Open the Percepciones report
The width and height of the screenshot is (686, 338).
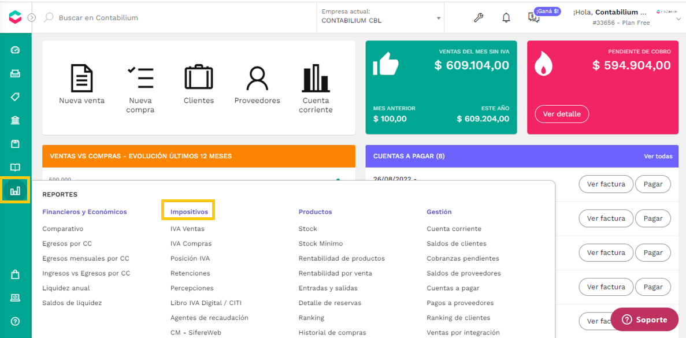click(192, 288)
